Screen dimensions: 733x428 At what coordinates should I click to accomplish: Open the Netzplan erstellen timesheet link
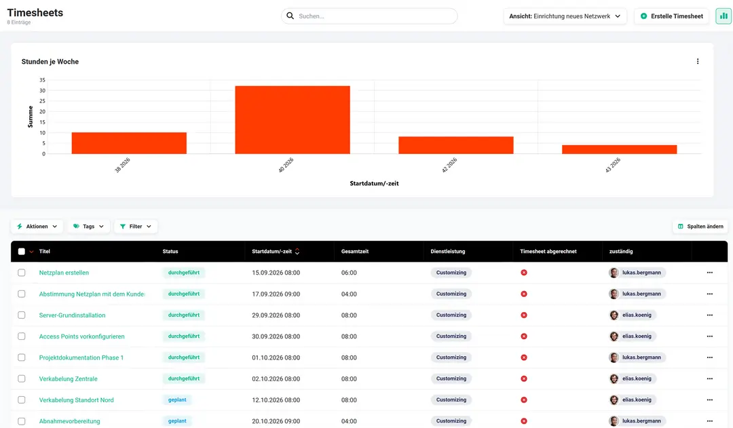(x=64, y=273)
